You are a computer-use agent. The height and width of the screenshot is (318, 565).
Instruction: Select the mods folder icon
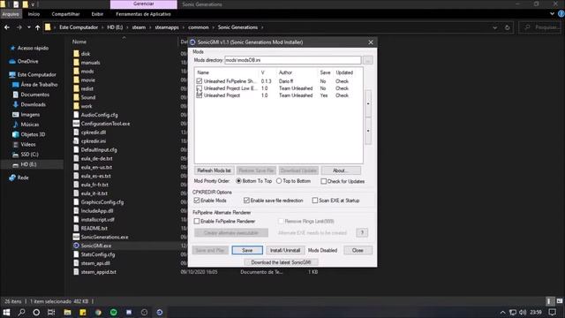coord(76,71)
